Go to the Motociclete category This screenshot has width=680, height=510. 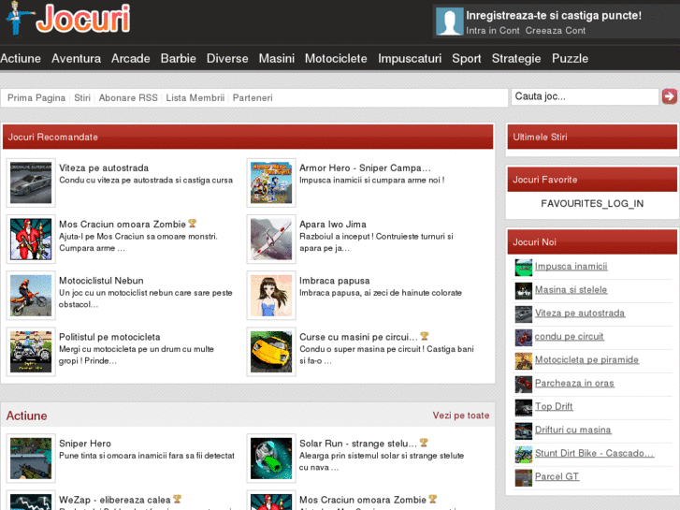coord(336,58)
